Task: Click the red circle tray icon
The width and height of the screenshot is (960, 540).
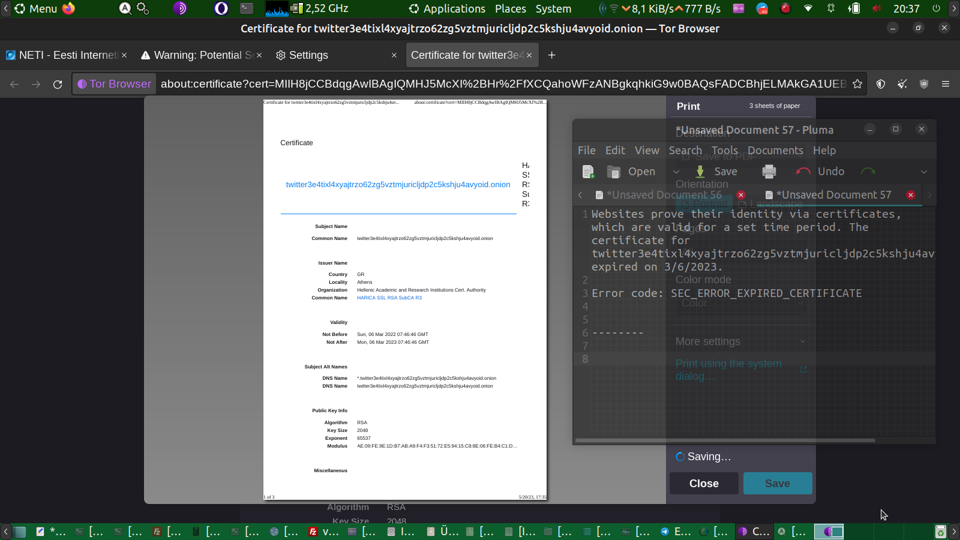Action: point(785,8)
